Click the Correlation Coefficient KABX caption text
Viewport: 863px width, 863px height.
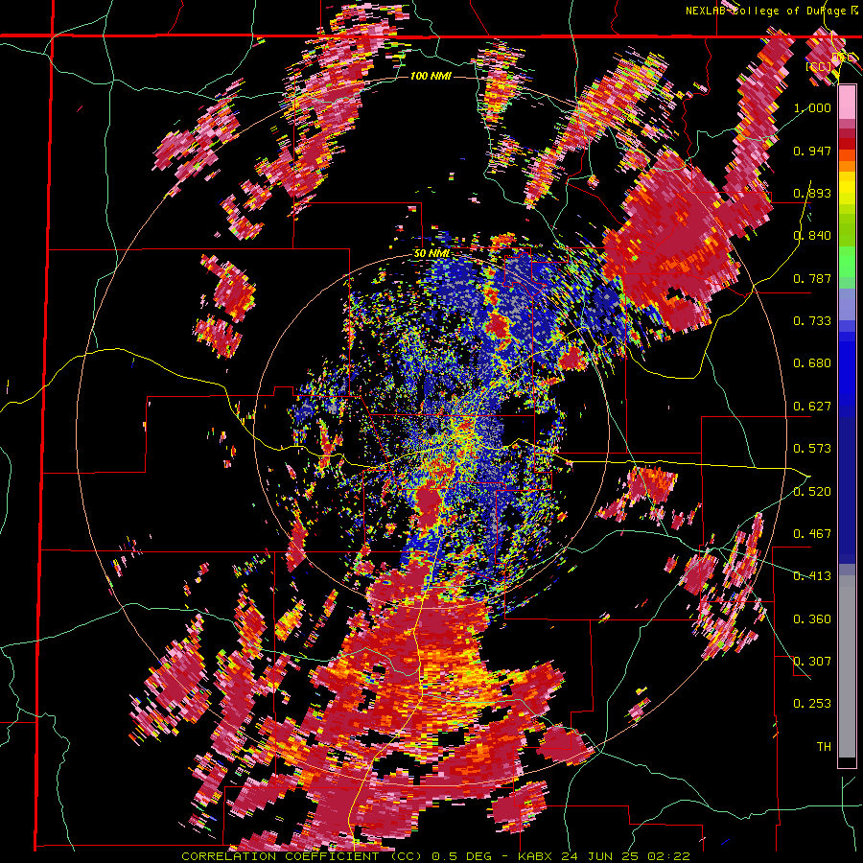pos(435,856)
